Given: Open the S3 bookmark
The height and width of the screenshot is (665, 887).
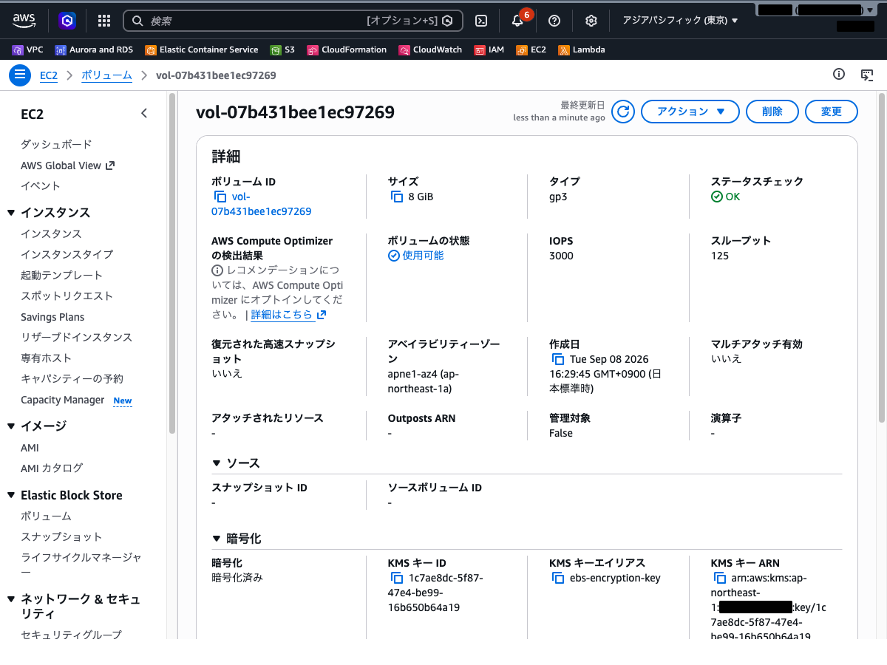Looking at the screenshot, I should (x=282, y=50).
